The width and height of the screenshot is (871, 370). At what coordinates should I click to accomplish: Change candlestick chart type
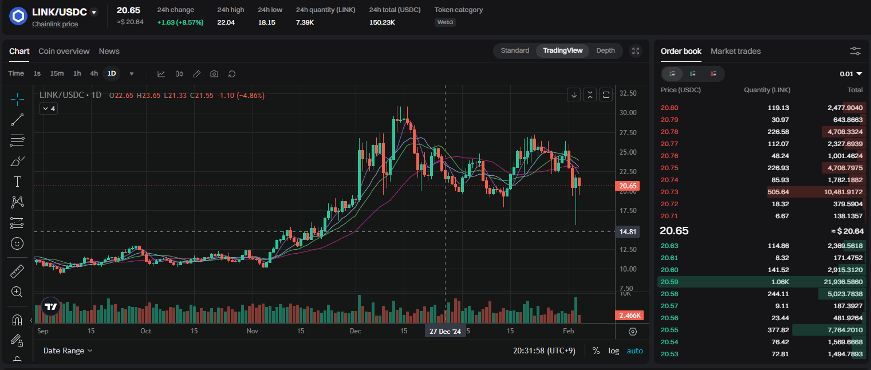(x=179, y=73)
